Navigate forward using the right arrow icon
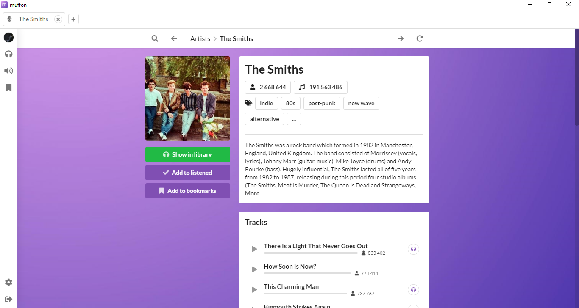579x308 pixels. pyautogui.click(x=401, y=38)
